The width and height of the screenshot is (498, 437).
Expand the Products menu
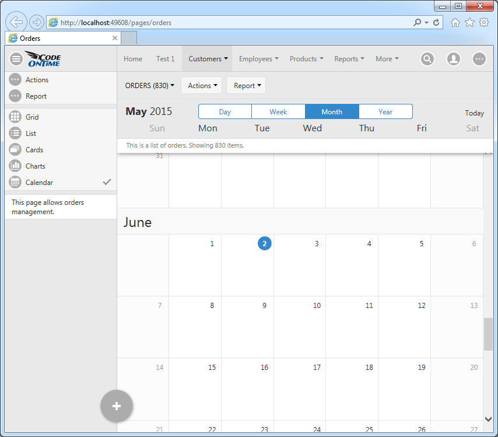[x=307, y=59]
